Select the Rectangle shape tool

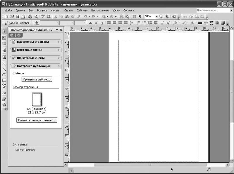pos(4,80)
